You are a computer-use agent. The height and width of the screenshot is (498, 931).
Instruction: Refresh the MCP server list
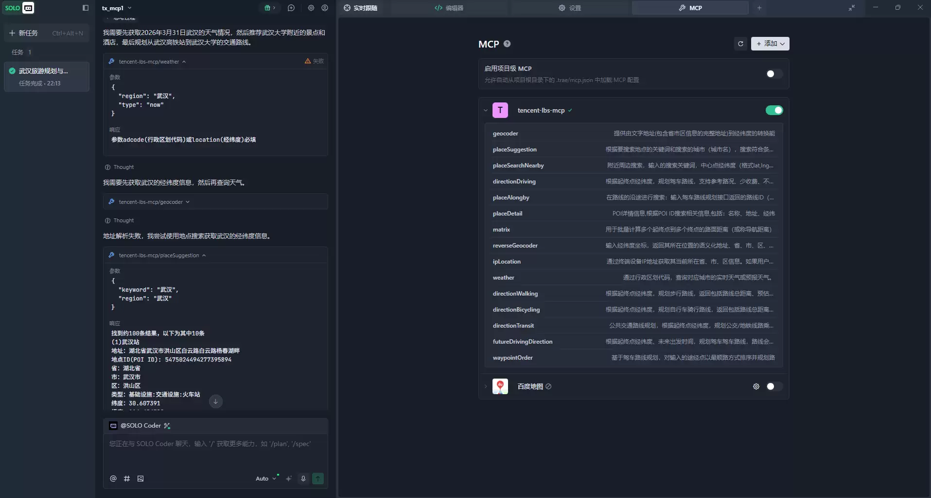click(x=740, y=44)
